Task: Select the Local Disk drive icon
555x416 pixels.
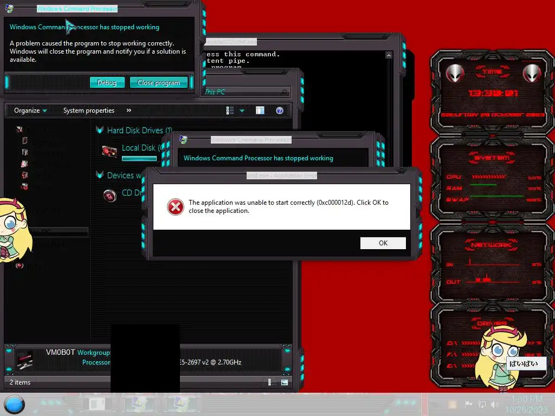Action: click(x=109, y=152)
